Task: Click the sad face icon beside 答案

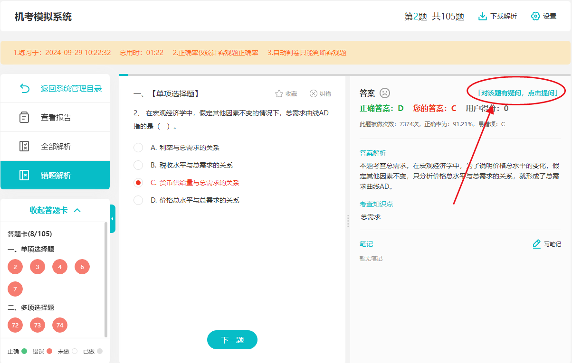Action: (x=385, y=92)
